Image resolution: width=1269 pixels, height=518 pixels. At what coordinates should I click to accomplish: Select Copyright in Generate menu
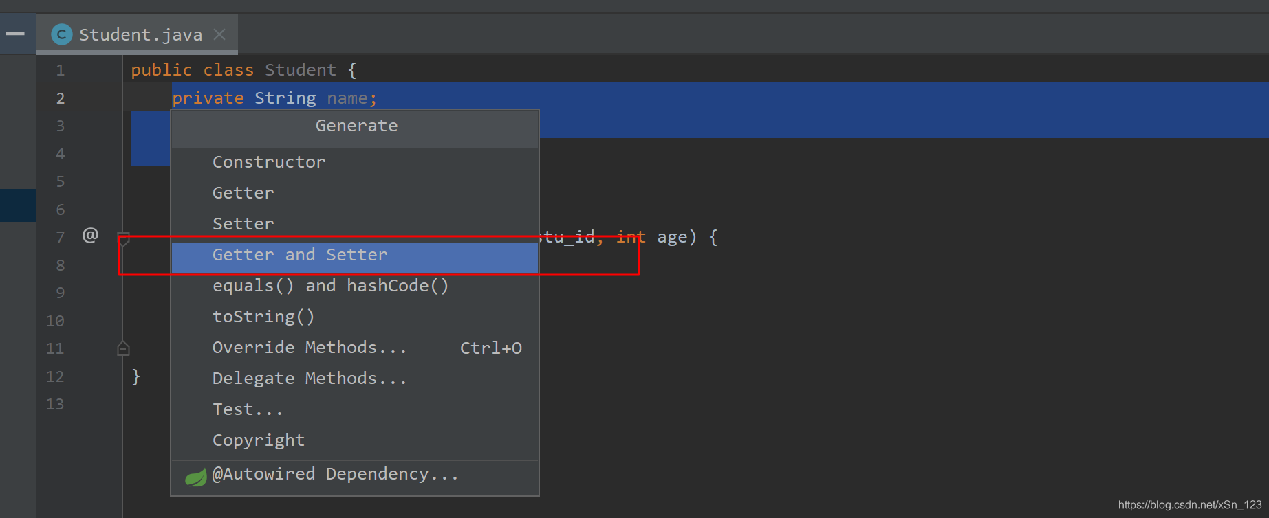click(x=355, y=440)
